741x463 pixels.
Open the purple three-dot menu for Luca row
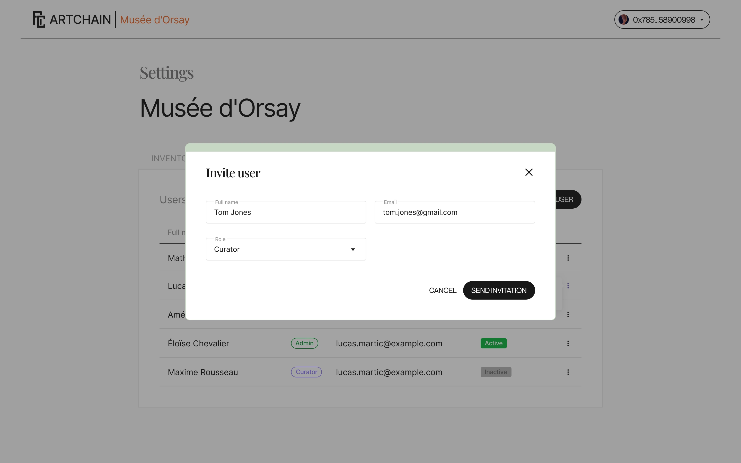568,286
